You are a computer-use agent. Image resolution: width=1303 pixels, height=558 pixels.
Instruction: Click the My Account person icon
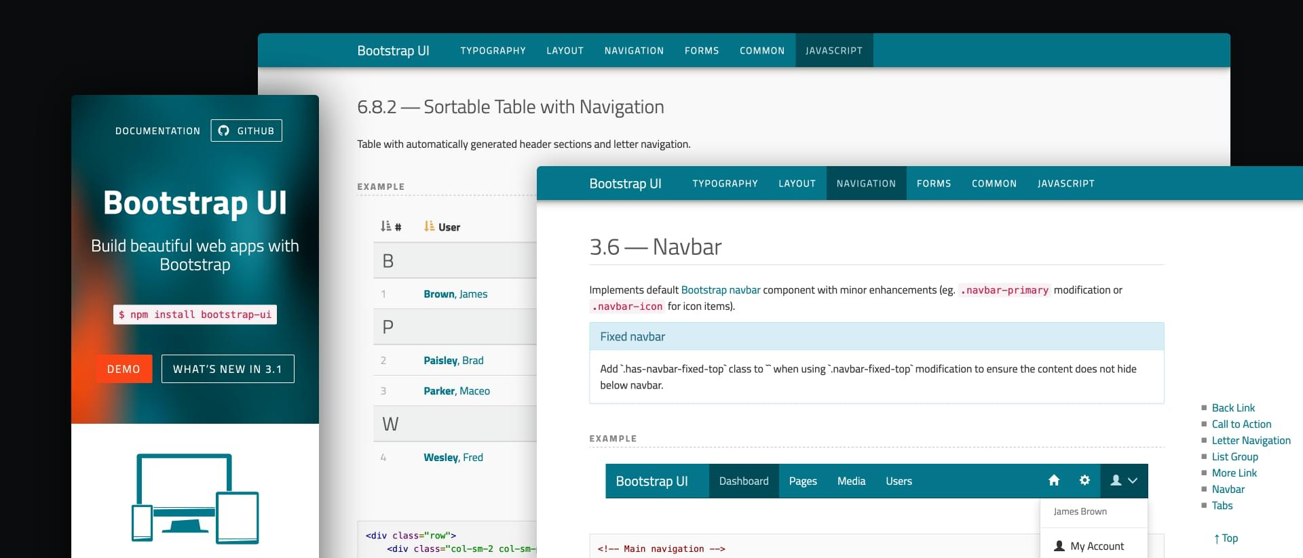point(1059,546)
